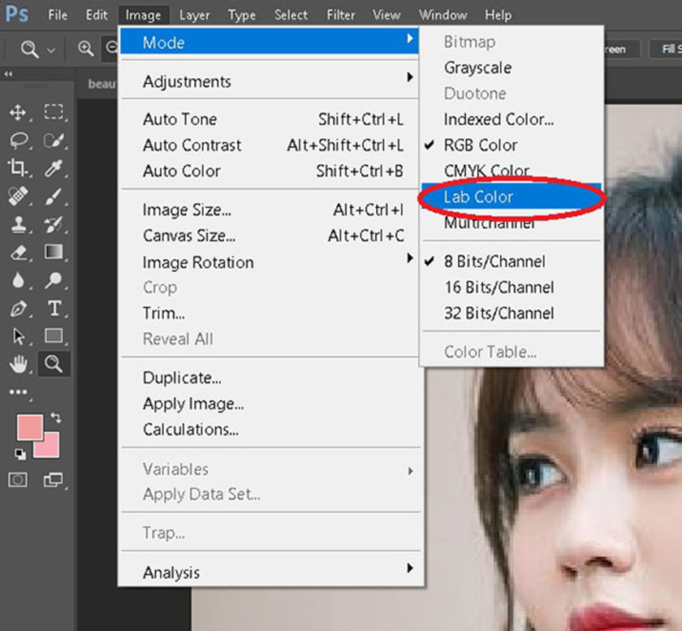Select the Eraser tool
This screenshot has width=682, height=631.
tap(18, 253)
